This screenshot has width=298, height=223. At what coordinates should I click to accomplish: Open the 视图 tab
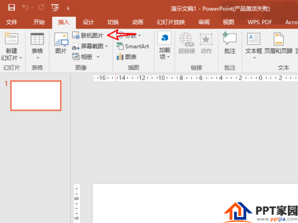[x=228, y=22]
